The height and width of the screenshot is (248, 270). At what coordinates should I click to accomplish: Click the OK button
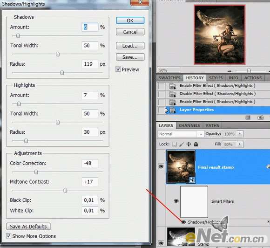[x=130, y=21]
